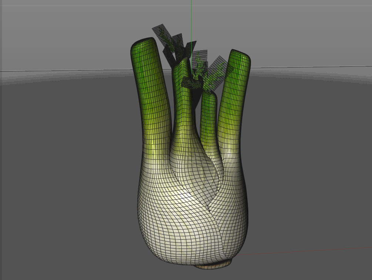The height and width of the screenshot is (280, 372).
Task: Select the brown root base under bulb
Action: click(x=214, y=265)
